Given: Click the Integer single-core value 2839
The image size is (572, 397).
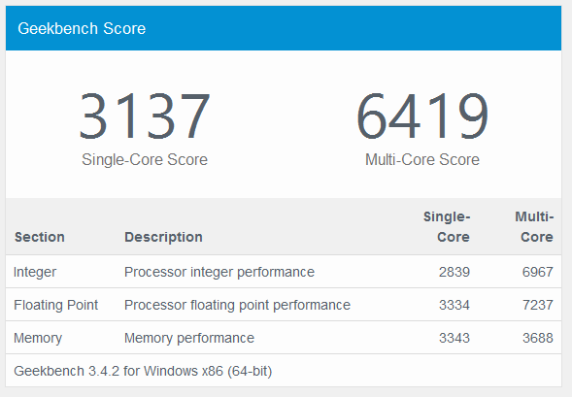Looking at the screenshot, I should [454, 272].
